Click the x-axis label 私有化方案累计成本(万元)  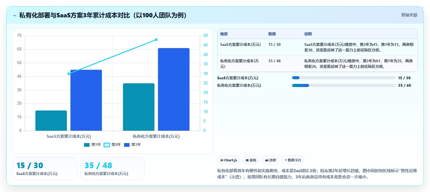pyautogui.click(x=156, y=136)
